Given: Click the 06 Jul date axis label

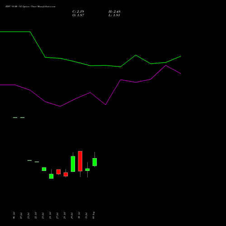Looking at the screenshot, I should (14, 215).
